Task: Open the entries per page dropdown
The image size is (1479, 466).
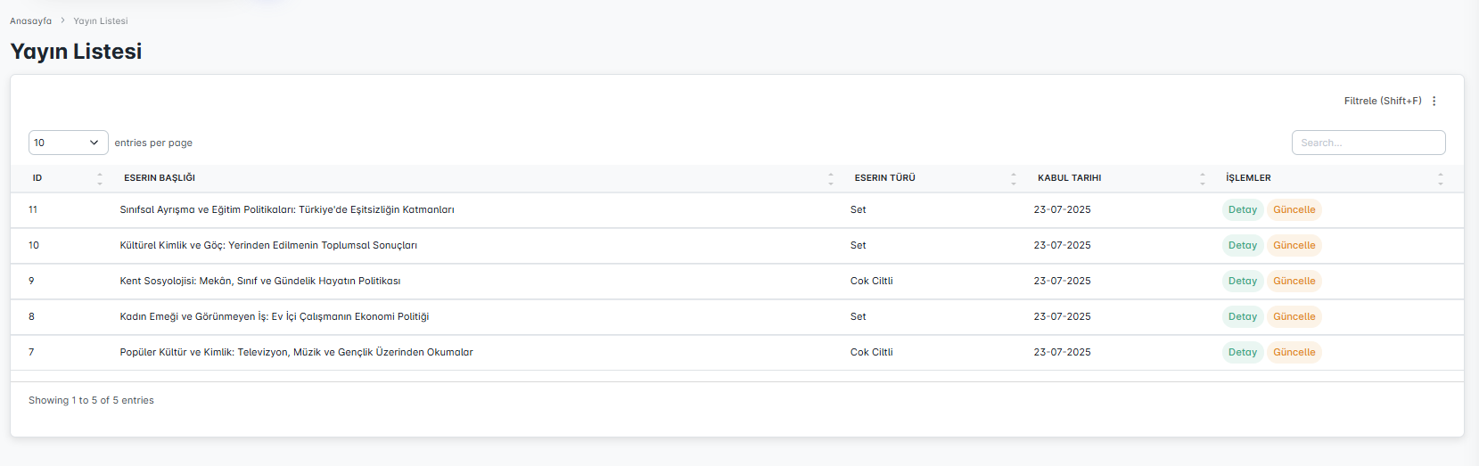Action: point(68,143)
